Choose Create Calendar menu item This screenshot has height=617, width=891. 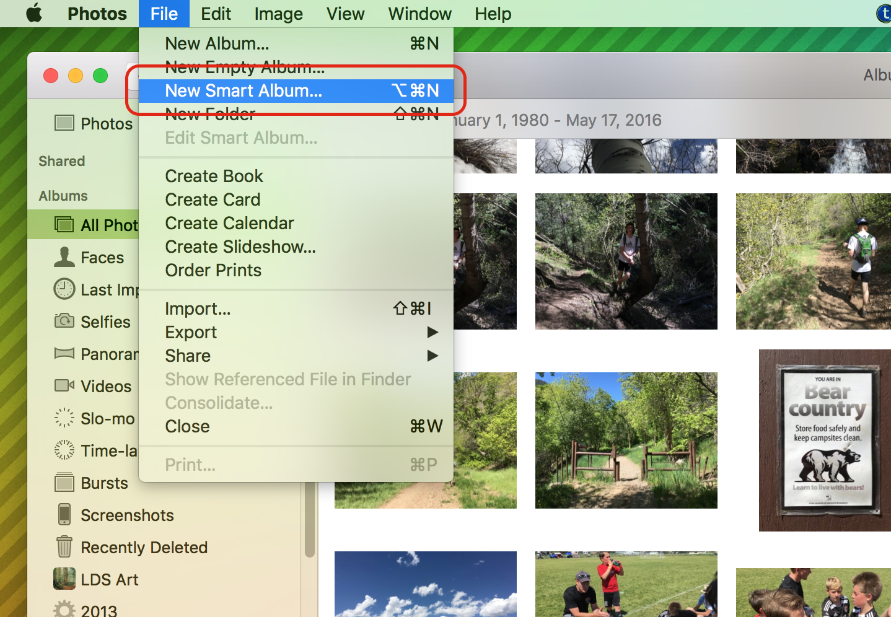tap(296, 223)
